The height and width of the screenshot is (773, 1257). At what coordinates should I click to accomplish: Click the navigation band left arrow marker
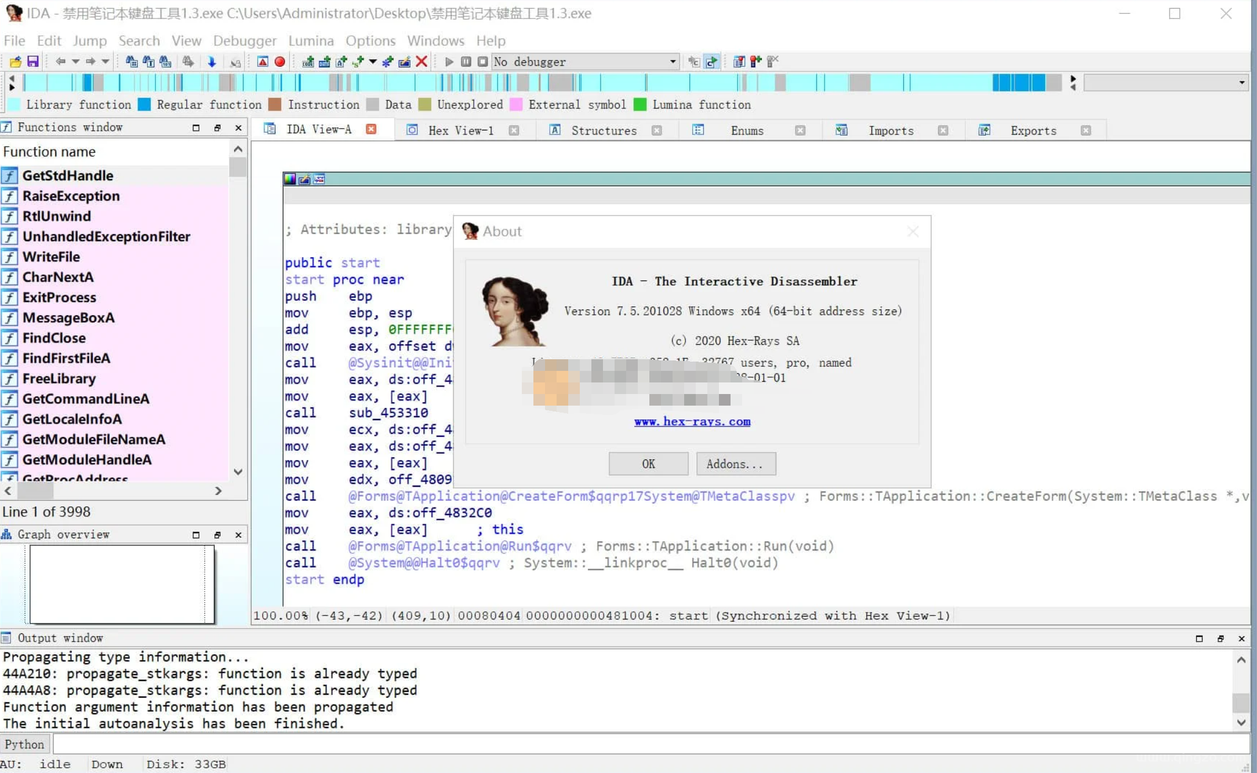[x=12, y=78]
